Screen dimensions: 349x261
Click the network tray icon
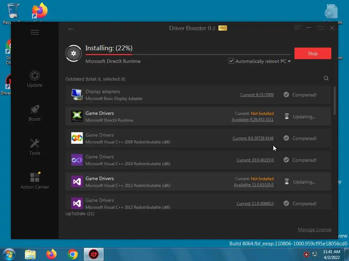pyautogui.click(x=315, y=255)
